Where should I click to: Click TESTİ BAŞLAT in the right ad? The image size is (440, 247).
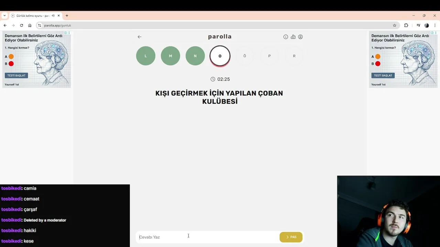pos(383,75)
